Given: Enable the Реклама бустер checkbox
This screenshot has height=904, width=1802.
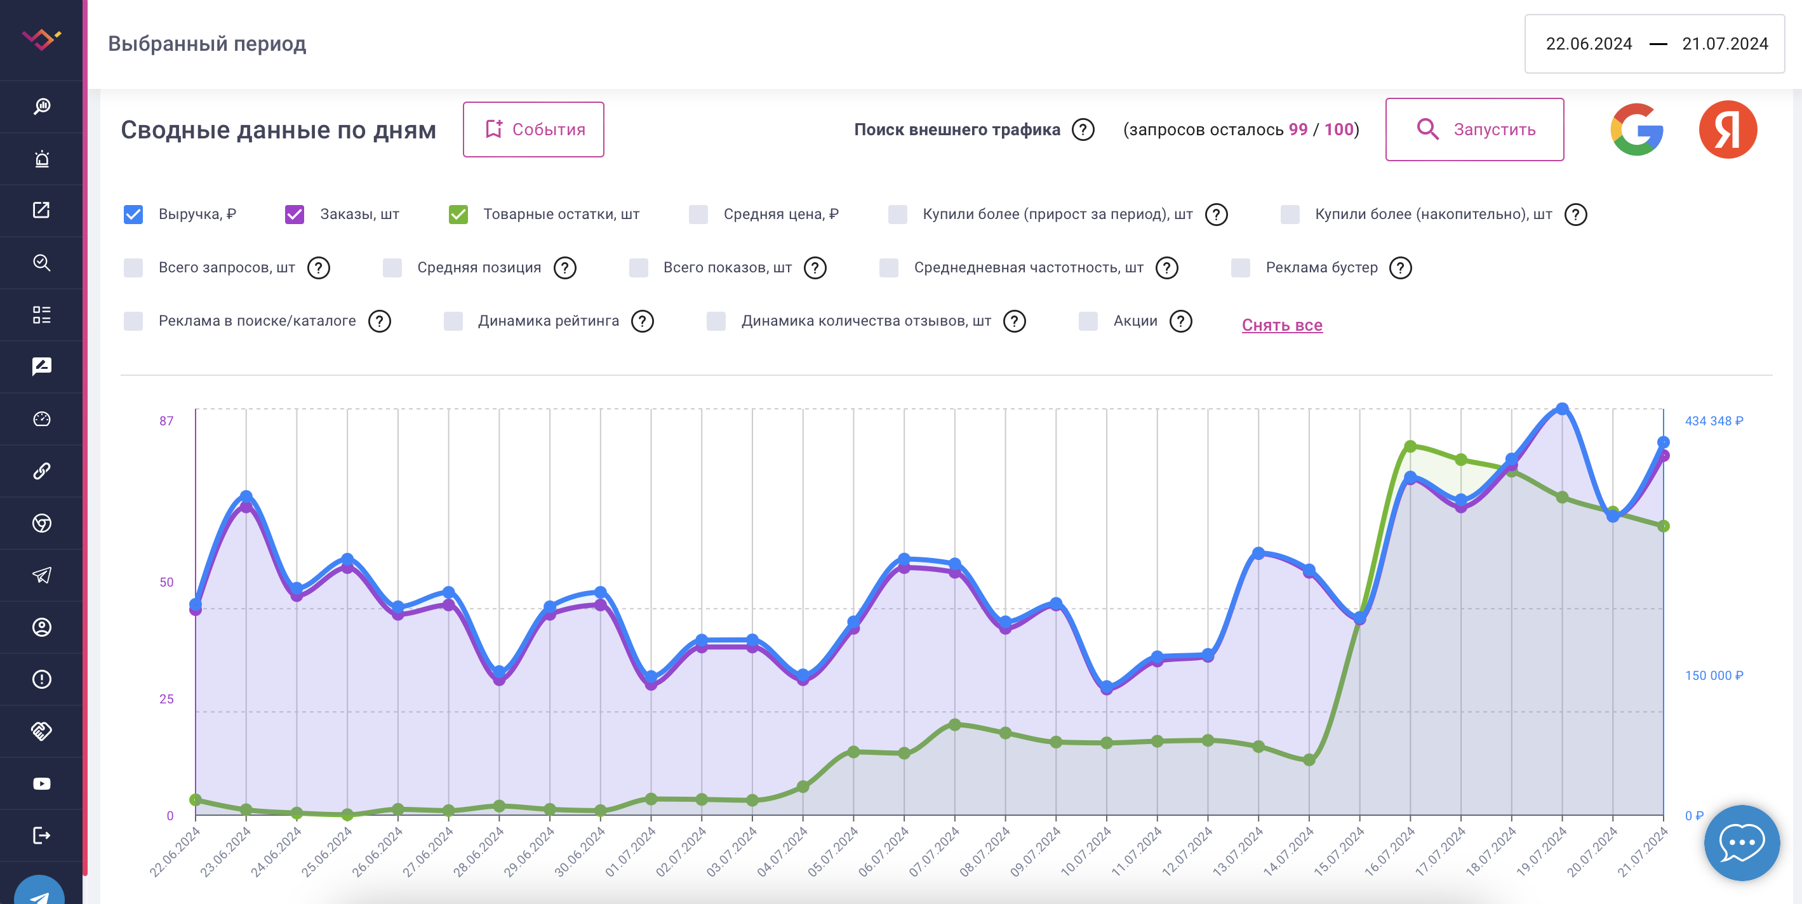Looking at the screenshot, I should coord(1241,268).
